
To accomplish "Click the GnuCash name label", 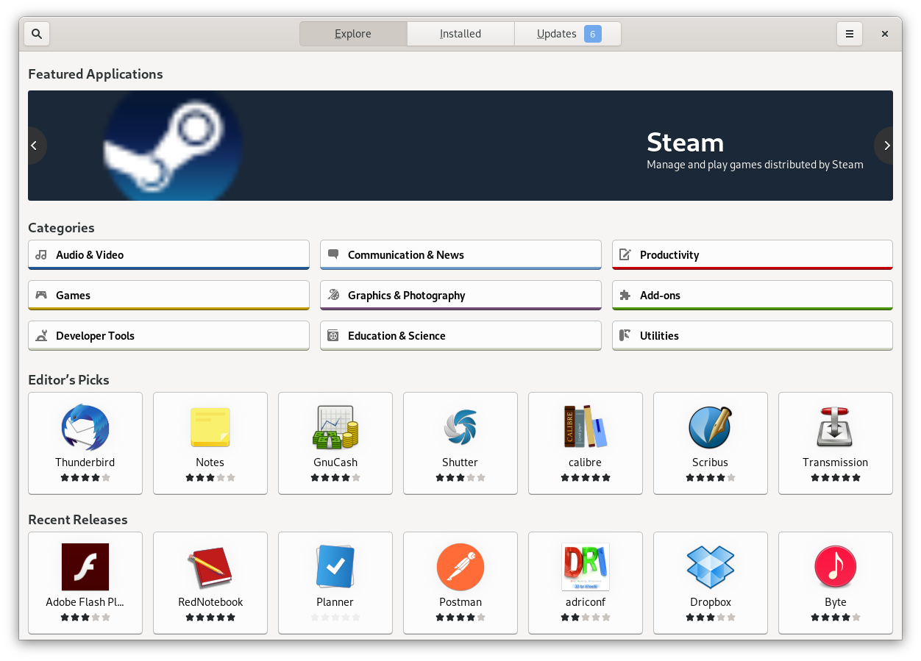I will [x=335, y=462].
